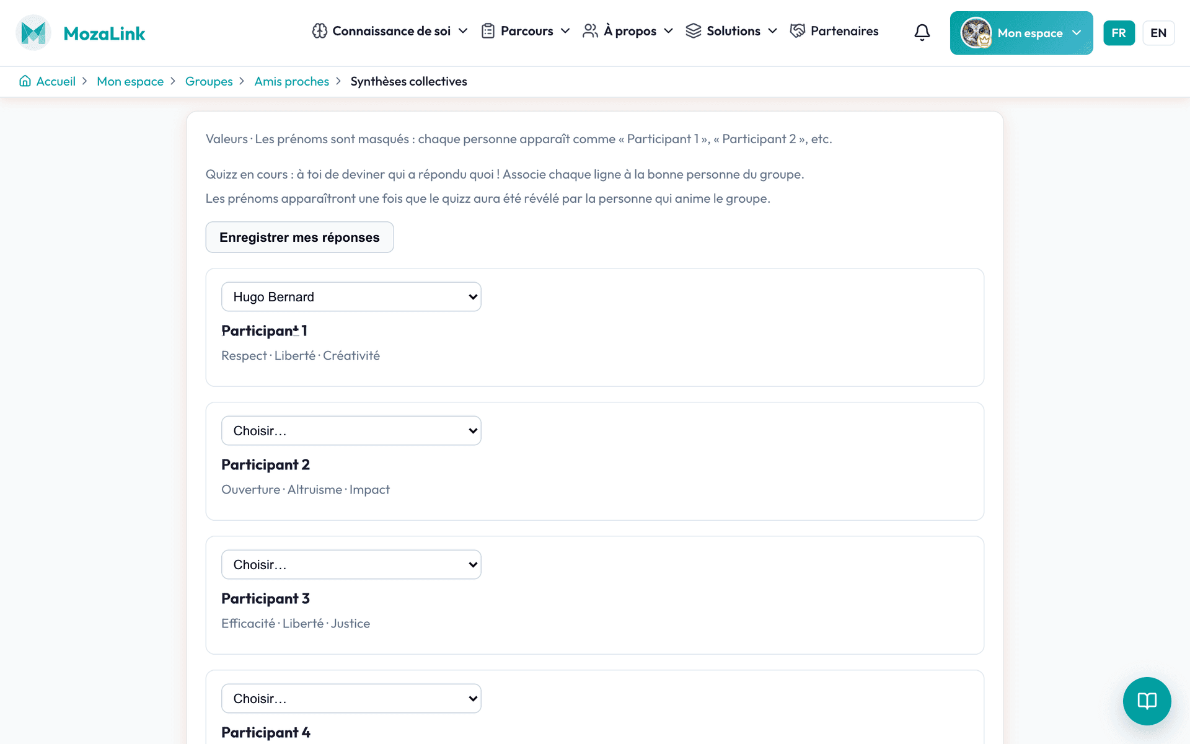Click the Participant 4 heading
The width and height of the screenshot is (1190, 744).
(x=266, y=733)
